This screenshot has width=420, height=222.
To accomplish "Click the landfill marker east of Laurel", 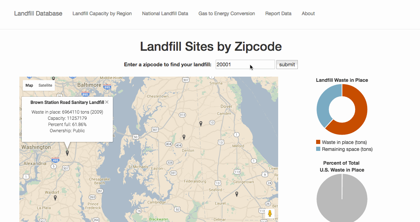I will pyautogui.click(x=237, y=194).
